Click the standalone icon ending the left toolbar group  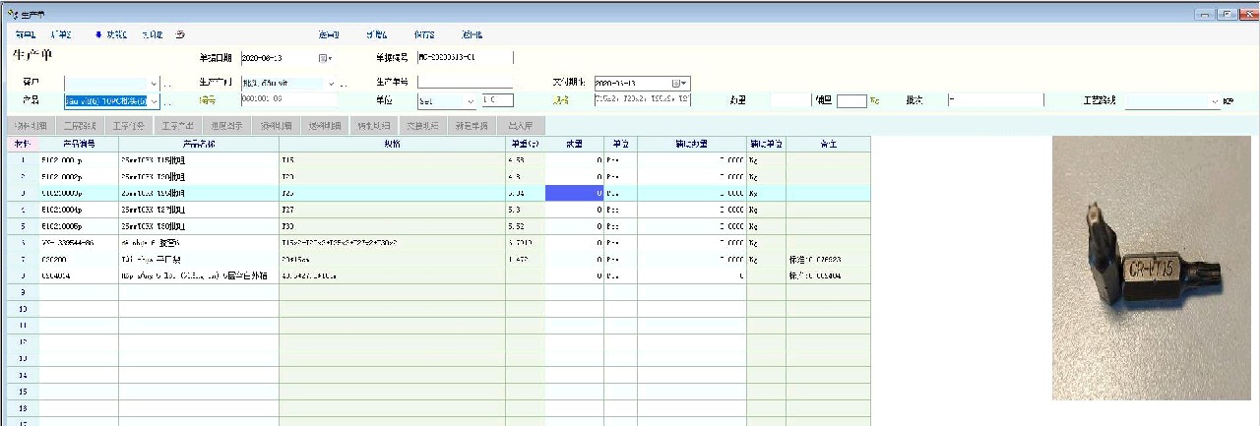(180, 34)
